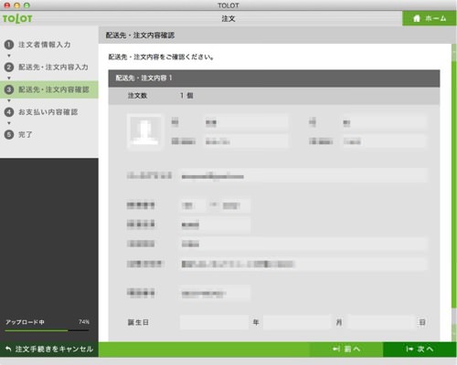
Task: Click step 5 circle 完了
Action: (9, 134)
